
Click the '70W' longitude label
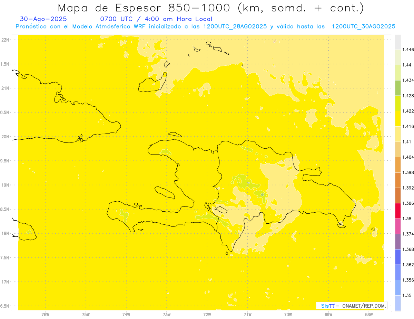click(288, 314)
